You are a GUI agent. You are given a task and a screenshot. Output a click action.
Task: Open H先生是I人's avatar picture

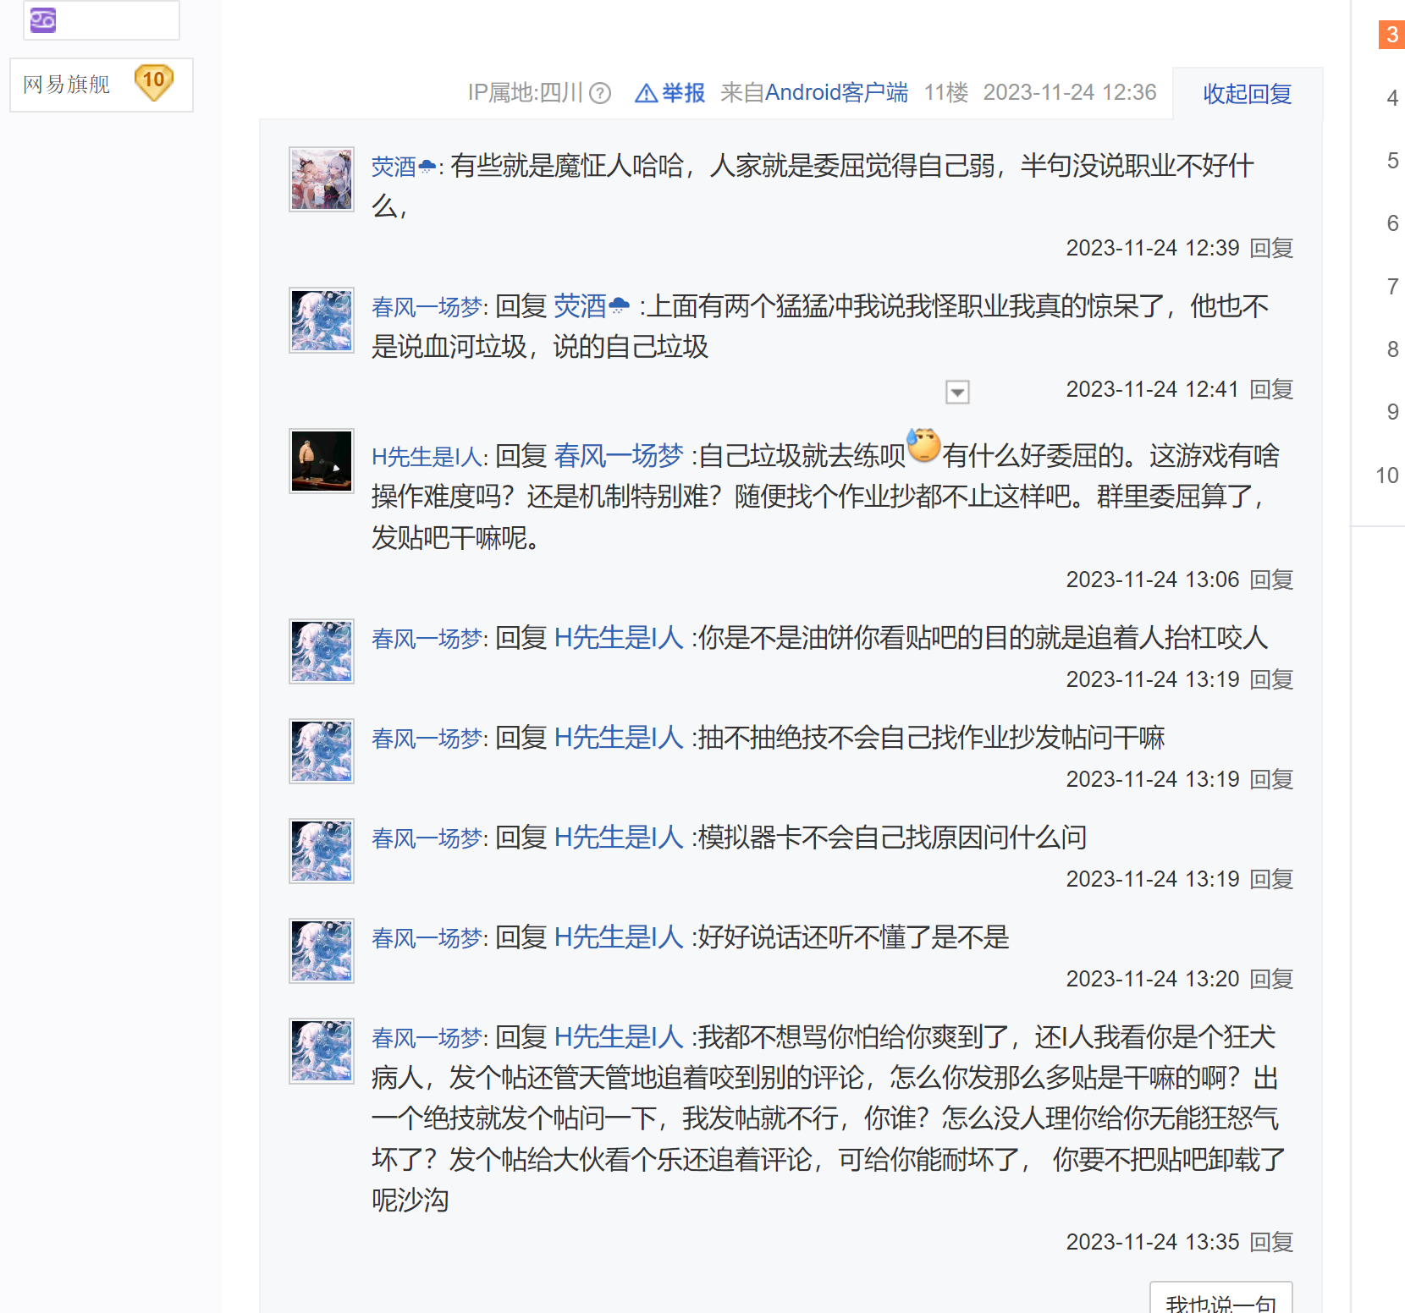click(x=322, y=460)
